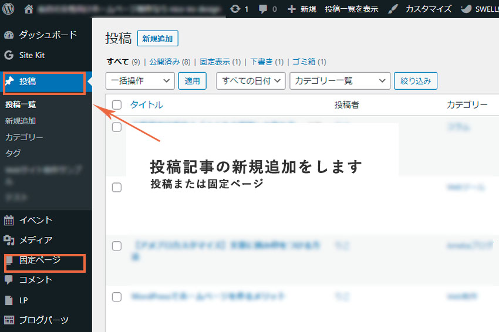The height and width of the screenshot is (332, 499).
Task: Open the カテゴリー一覧 category dropdown
Action: click(340, 81)
